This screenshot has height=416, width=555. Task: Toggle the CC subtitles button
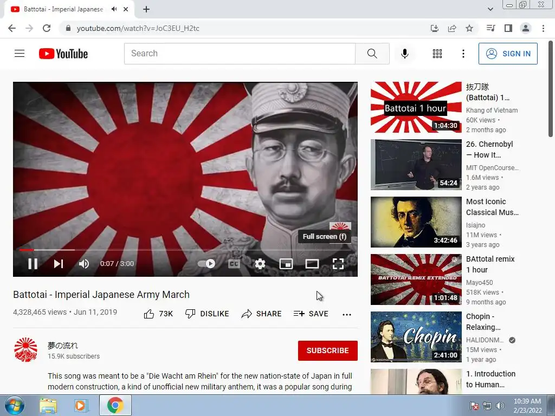point(234,264)
